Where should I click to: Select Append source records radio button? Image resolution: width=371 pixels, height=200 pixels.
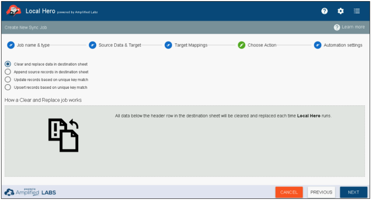click(8, 72)
